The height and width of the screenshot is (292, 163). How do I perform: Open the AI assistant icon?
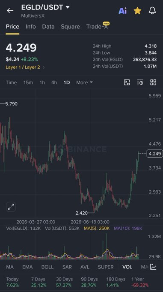[x=123, y=11]
